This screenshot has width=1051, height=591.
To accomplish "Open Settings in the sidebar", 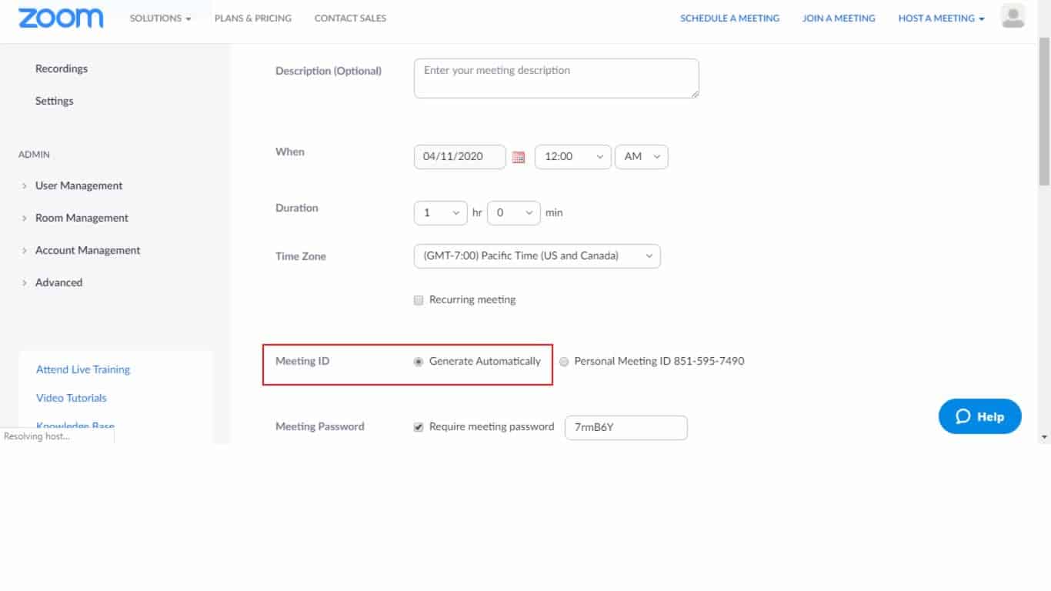I will coord(55,101).
